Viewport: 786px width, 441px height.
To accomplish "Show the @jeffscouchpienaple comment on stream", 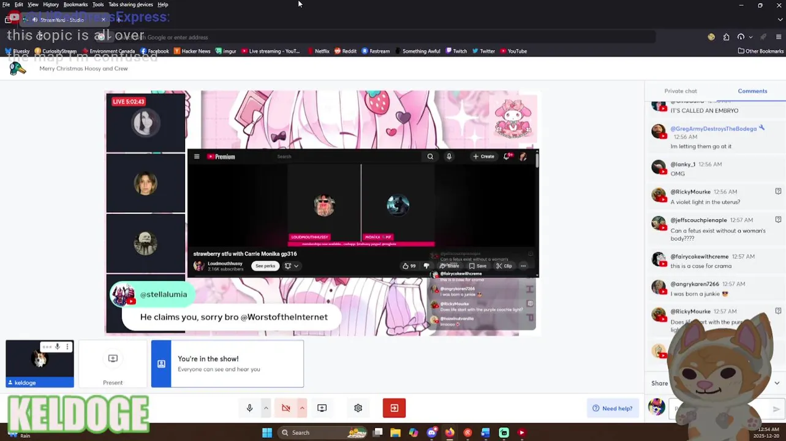I will pos(778,220).
